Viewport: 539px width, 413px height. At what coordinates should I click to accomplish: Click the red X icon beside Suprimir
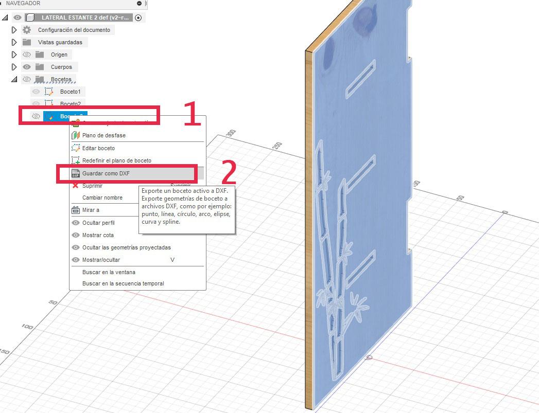tap(76, 186)
